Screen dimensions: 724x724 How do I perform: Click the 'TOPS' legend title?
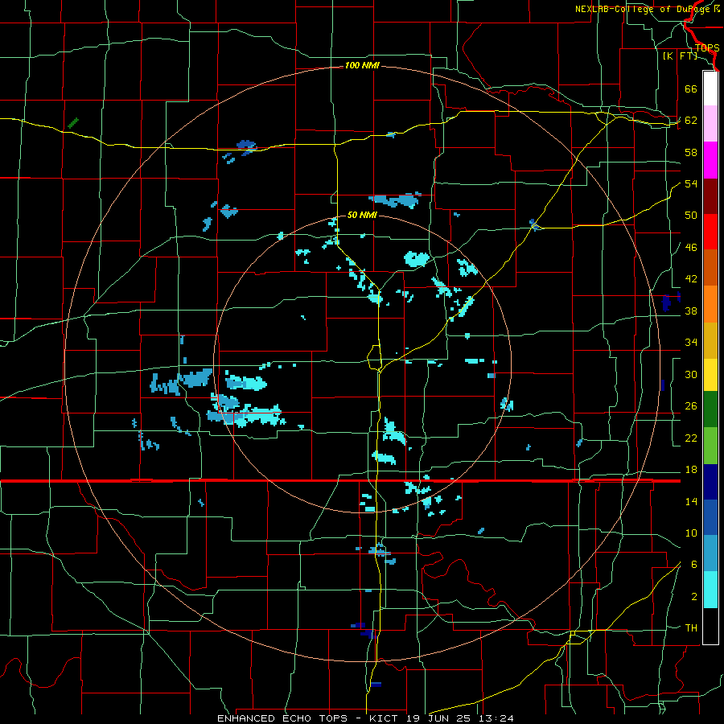pyautogui.click(x=707, y=48)
